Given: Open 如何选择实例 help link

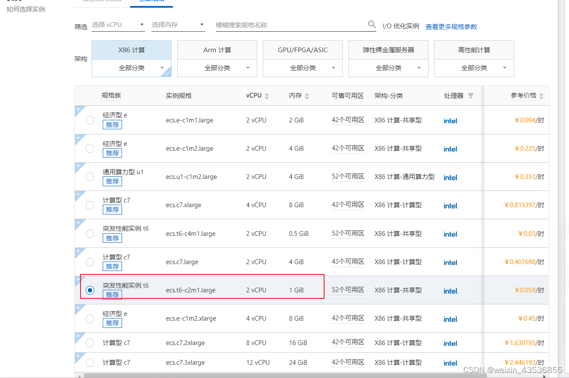Looking at the screenshot, I should tap(26, 9).
